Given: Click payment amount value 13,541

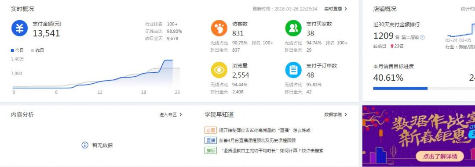Looking at the screenshot, I should 46,33.
